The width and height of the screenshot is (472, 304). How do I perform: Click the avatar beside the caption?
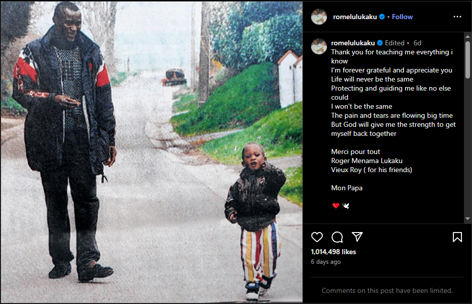pos(319,46)
